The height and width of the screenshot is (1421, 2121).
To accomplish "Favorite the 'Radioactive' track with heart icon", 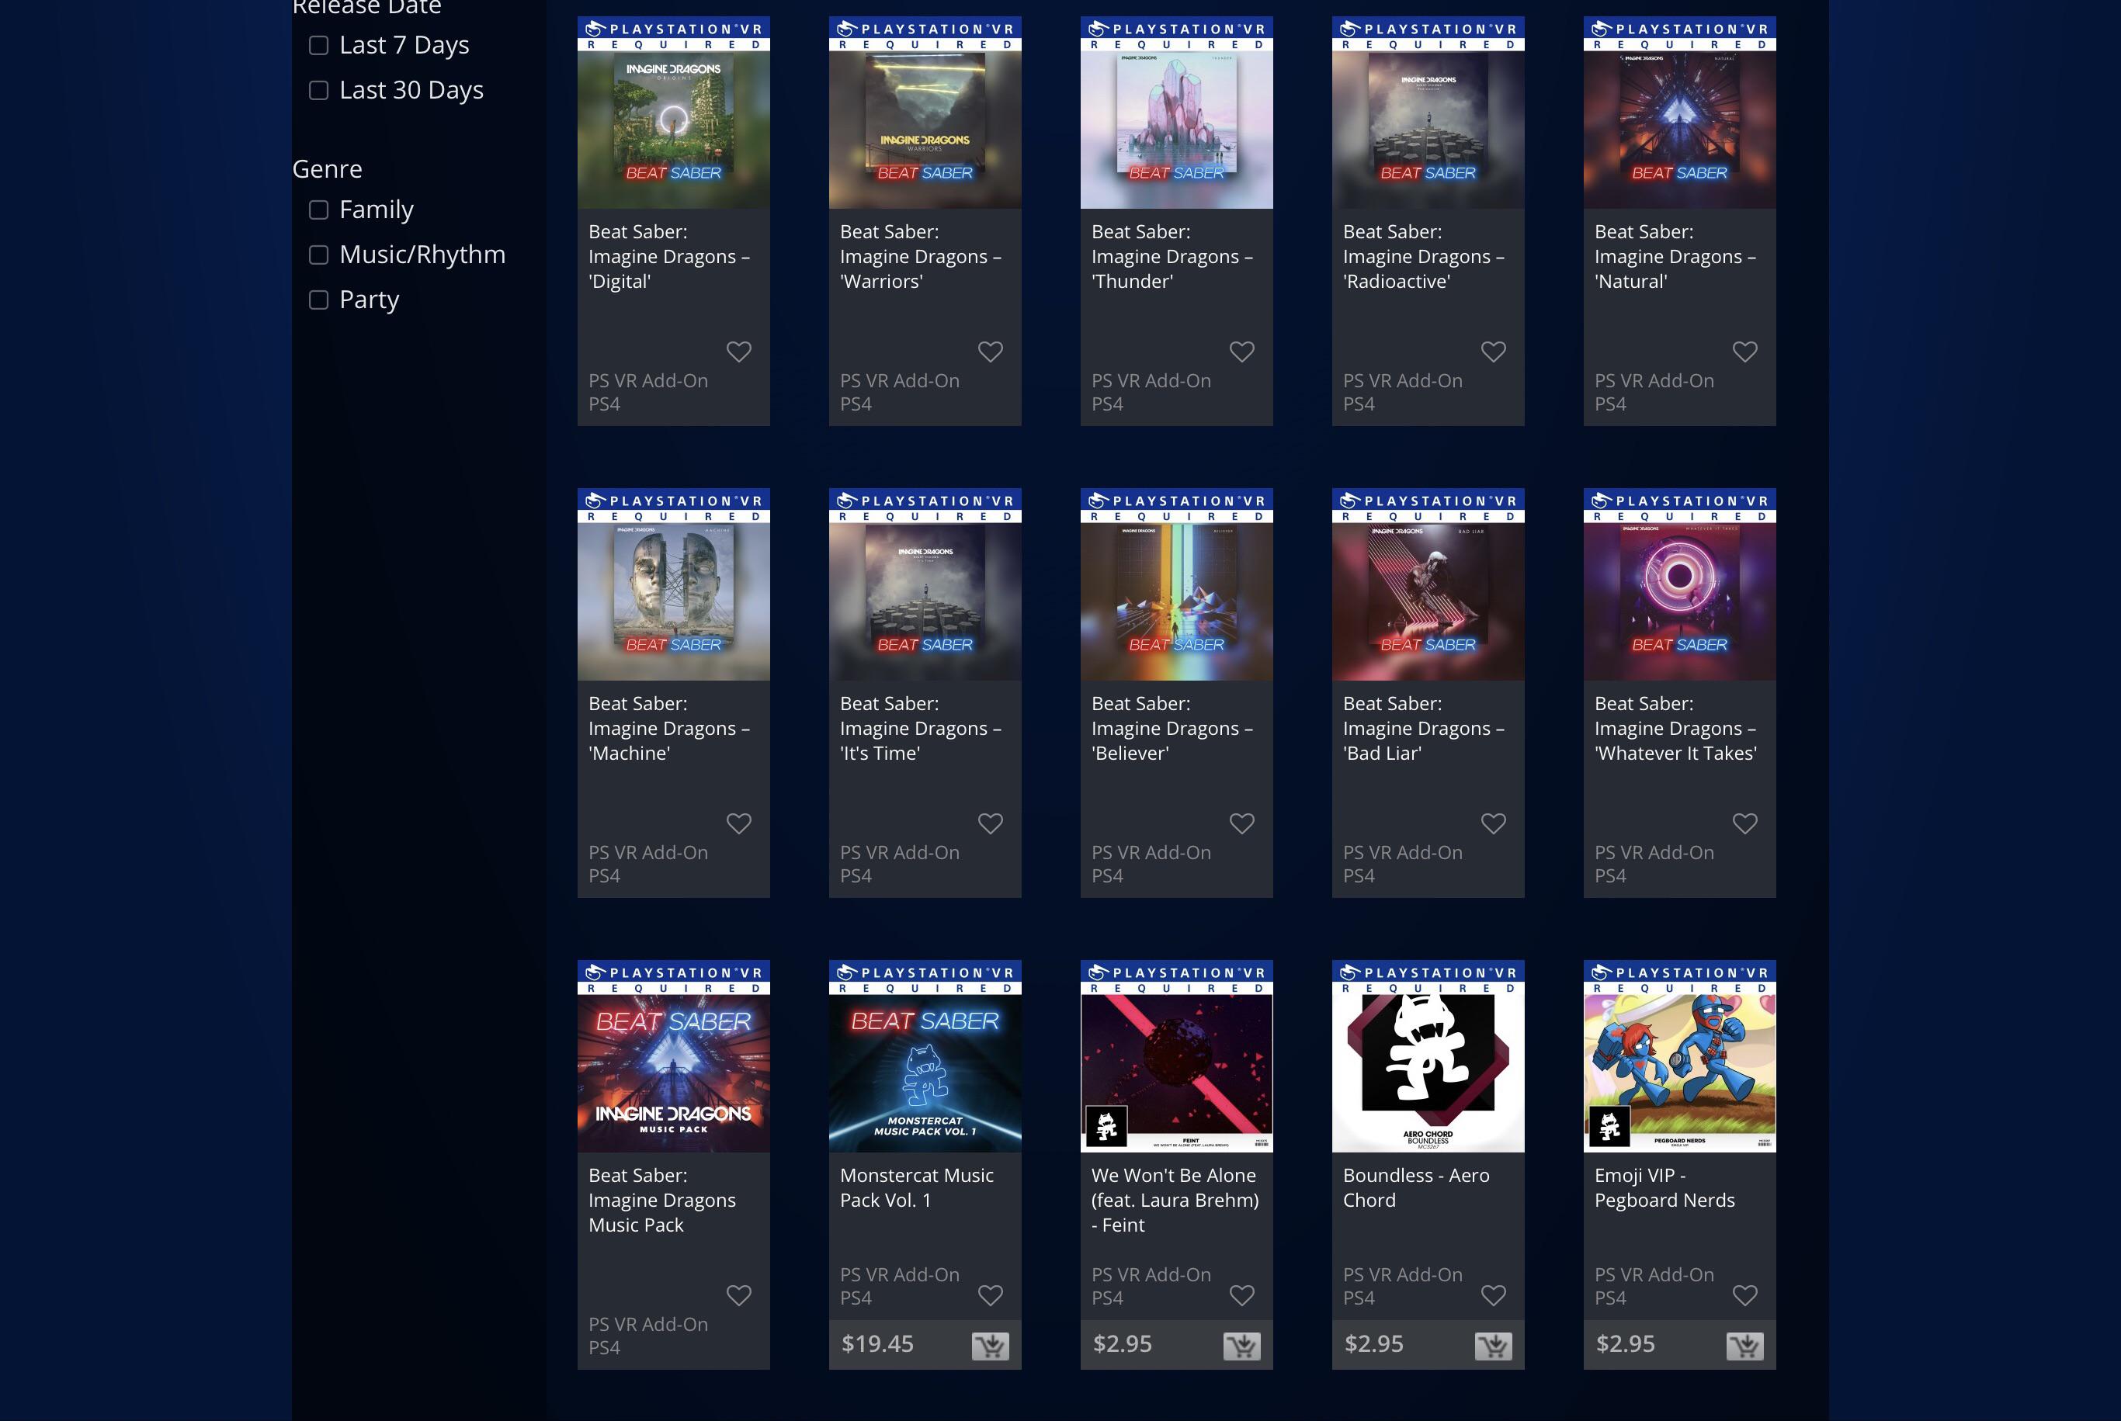I will coord(1494,352).
